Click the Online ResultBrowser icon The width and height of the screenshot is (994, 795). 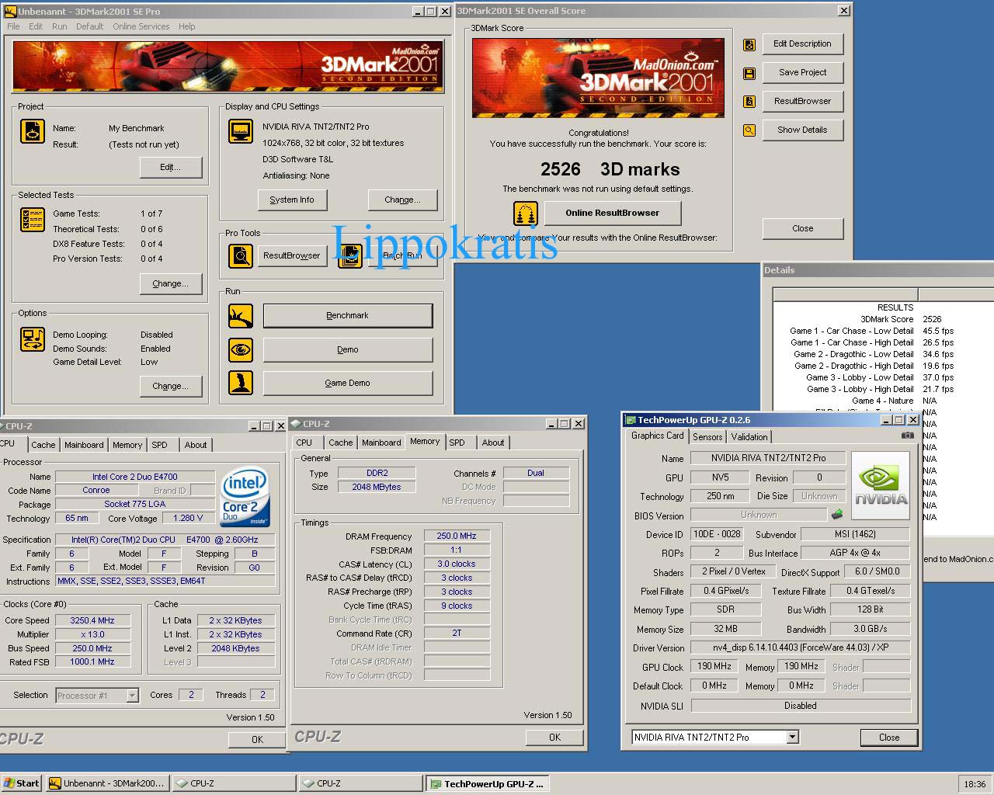(526, 213)
